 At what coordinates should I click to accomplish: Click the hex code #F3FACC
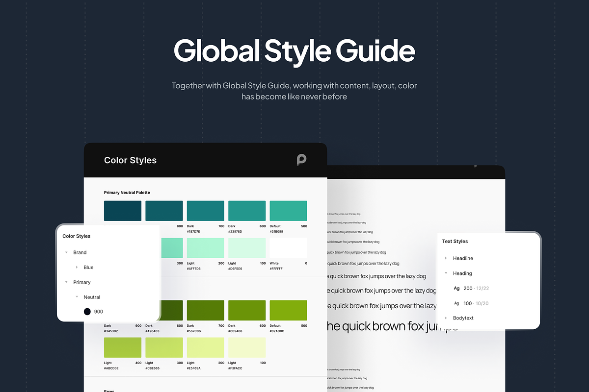pos(235,368)
